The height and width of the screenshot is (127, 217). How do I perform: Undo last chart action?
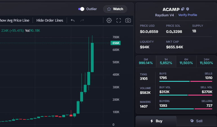pos(73,21)
